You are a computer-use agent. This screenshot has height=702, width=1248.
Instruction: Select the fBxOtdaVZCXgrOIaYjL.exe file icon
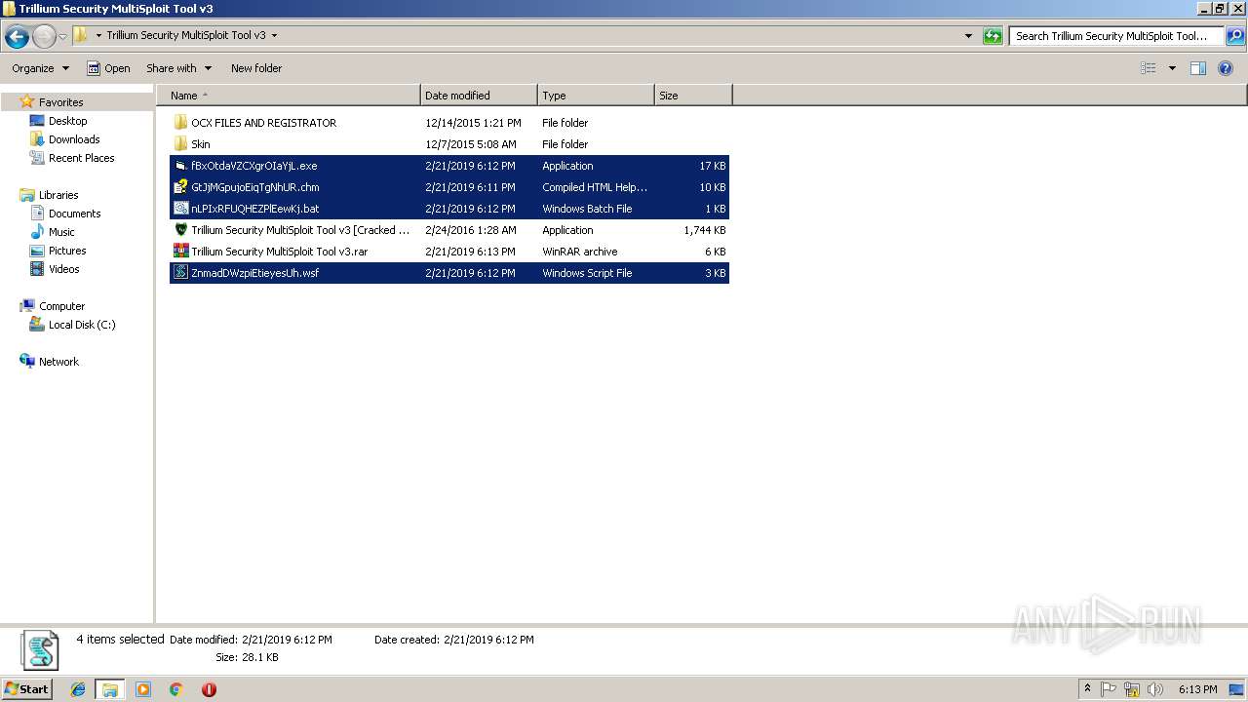[x=180, y=166]
